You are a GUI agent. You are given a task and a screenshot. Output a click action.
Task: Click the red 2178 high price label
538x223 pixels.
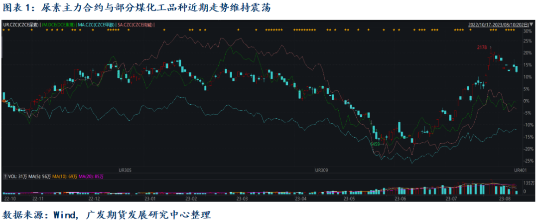pos(482,47)
